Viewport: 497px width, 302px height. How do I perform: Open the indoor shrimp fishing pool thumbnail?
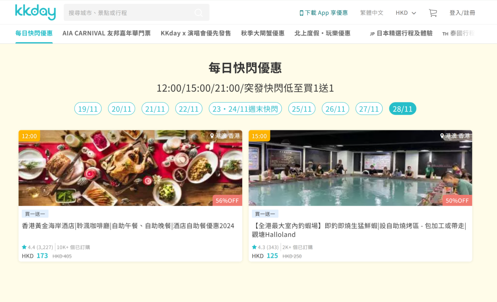point(360,168)
